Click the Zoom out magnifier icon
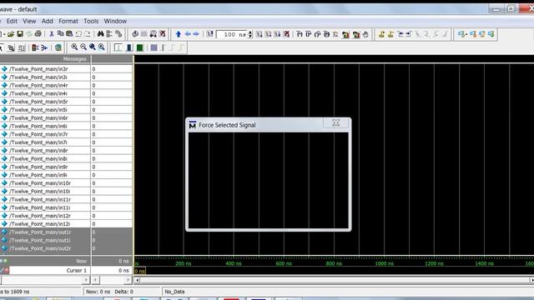534x300 pixels. pos(83,47)
